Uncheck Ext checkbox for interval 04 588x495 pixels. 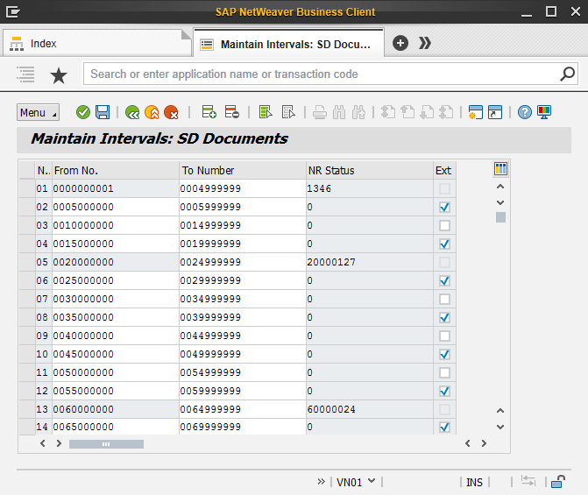(444, 244)
